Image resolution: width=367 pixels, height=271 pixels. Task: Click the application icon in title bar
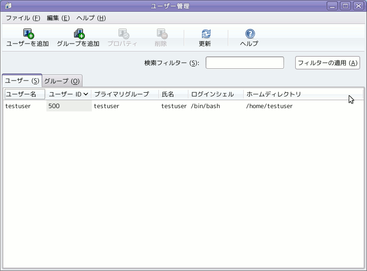click(8, 6)
